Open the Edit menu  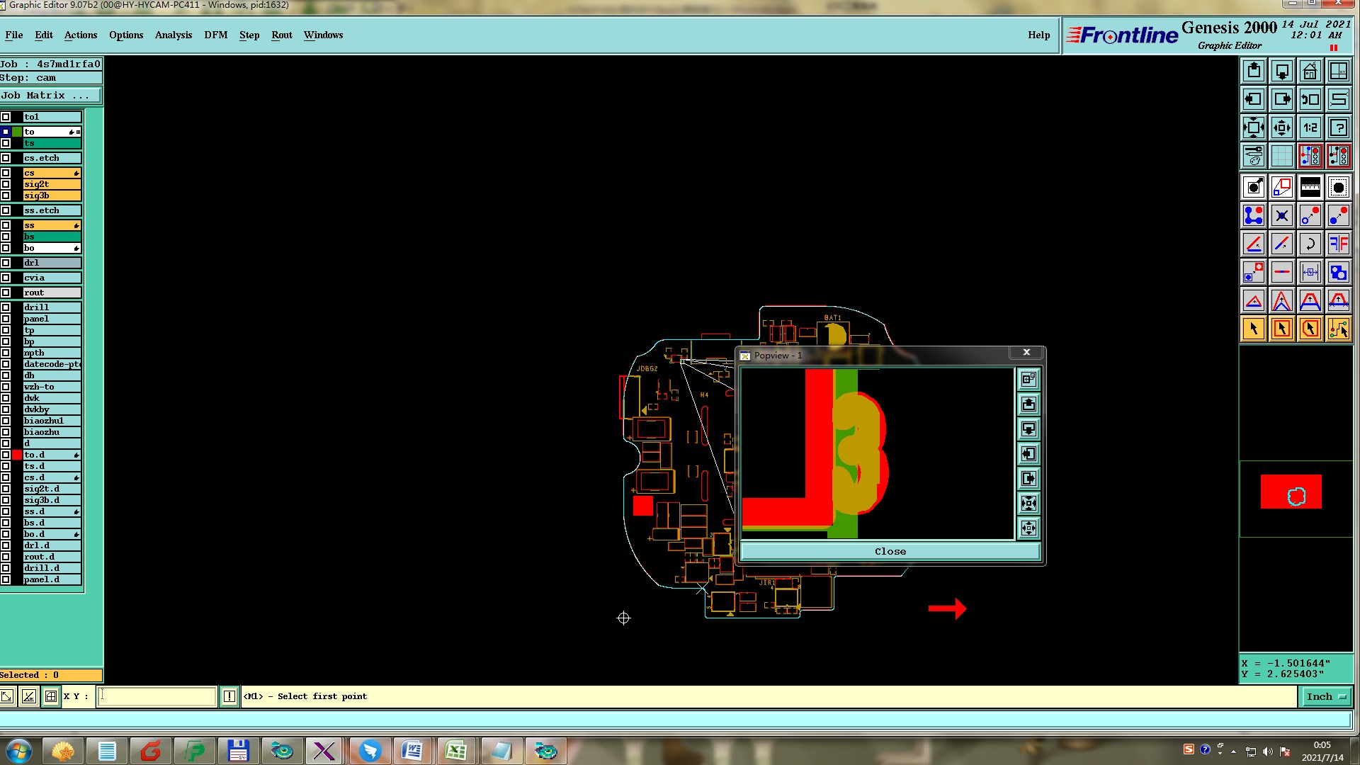click(x=44, y=35)
